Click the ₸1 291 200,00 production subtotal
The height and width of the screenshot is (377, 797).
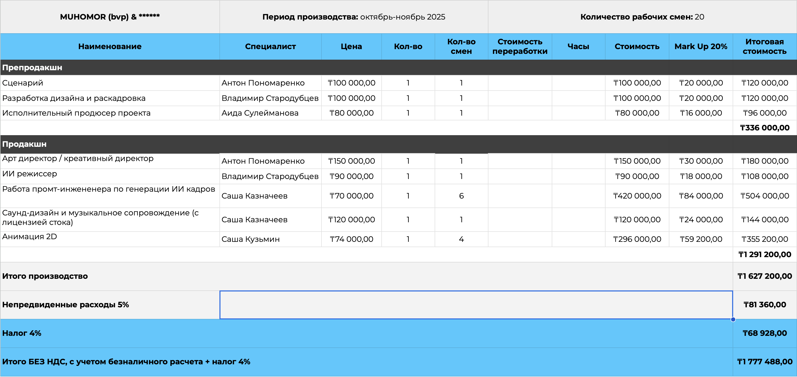click(764, 254)
